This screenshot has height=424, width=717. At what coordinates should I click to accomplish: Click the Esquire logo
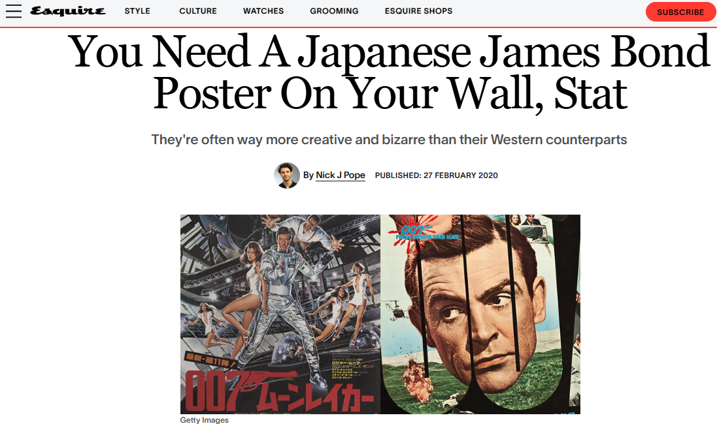point(68,11)
